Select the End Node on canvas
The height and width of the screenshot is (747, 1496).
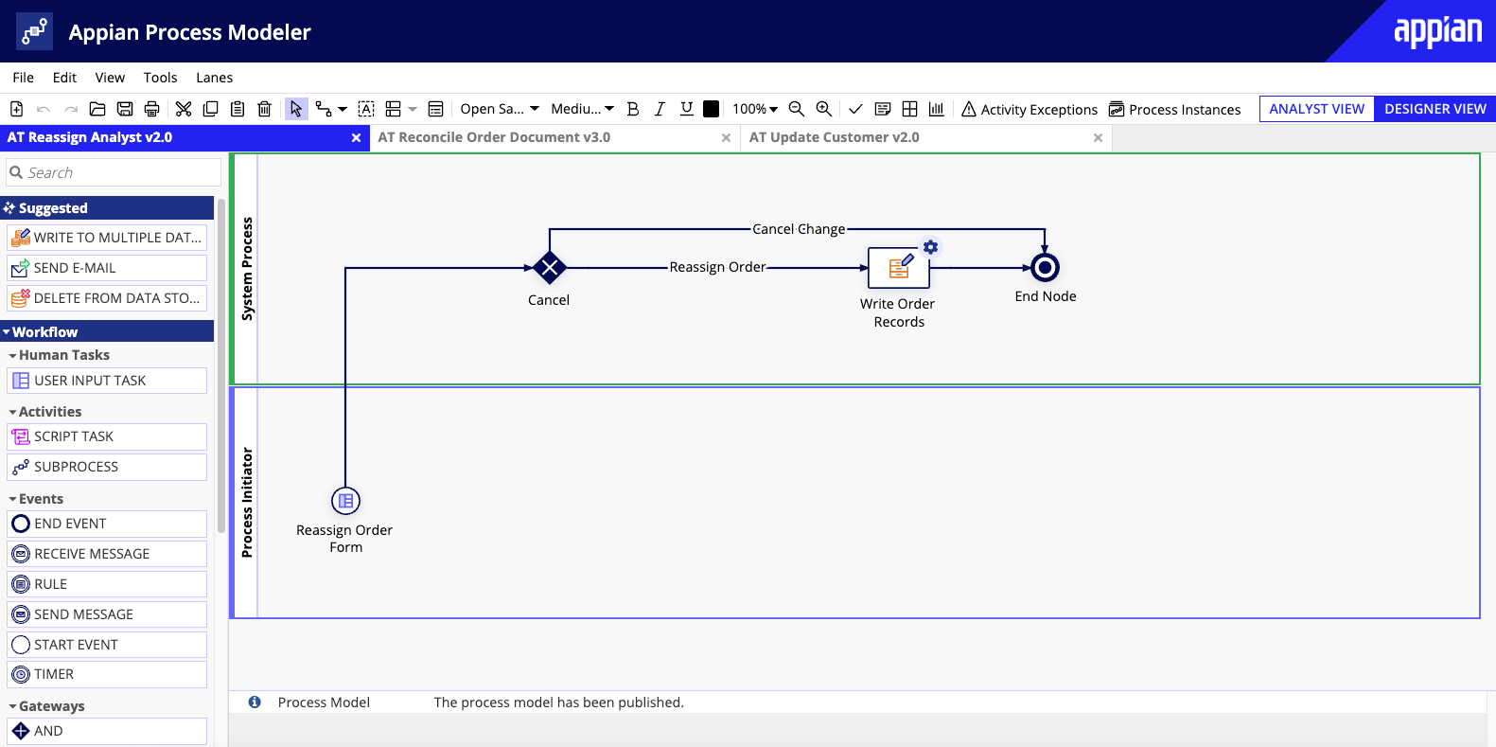(1045, 268)
